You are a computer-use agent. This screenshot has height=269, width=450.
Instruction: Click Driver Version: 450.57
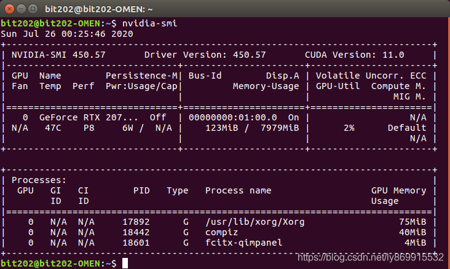point(205,55)
